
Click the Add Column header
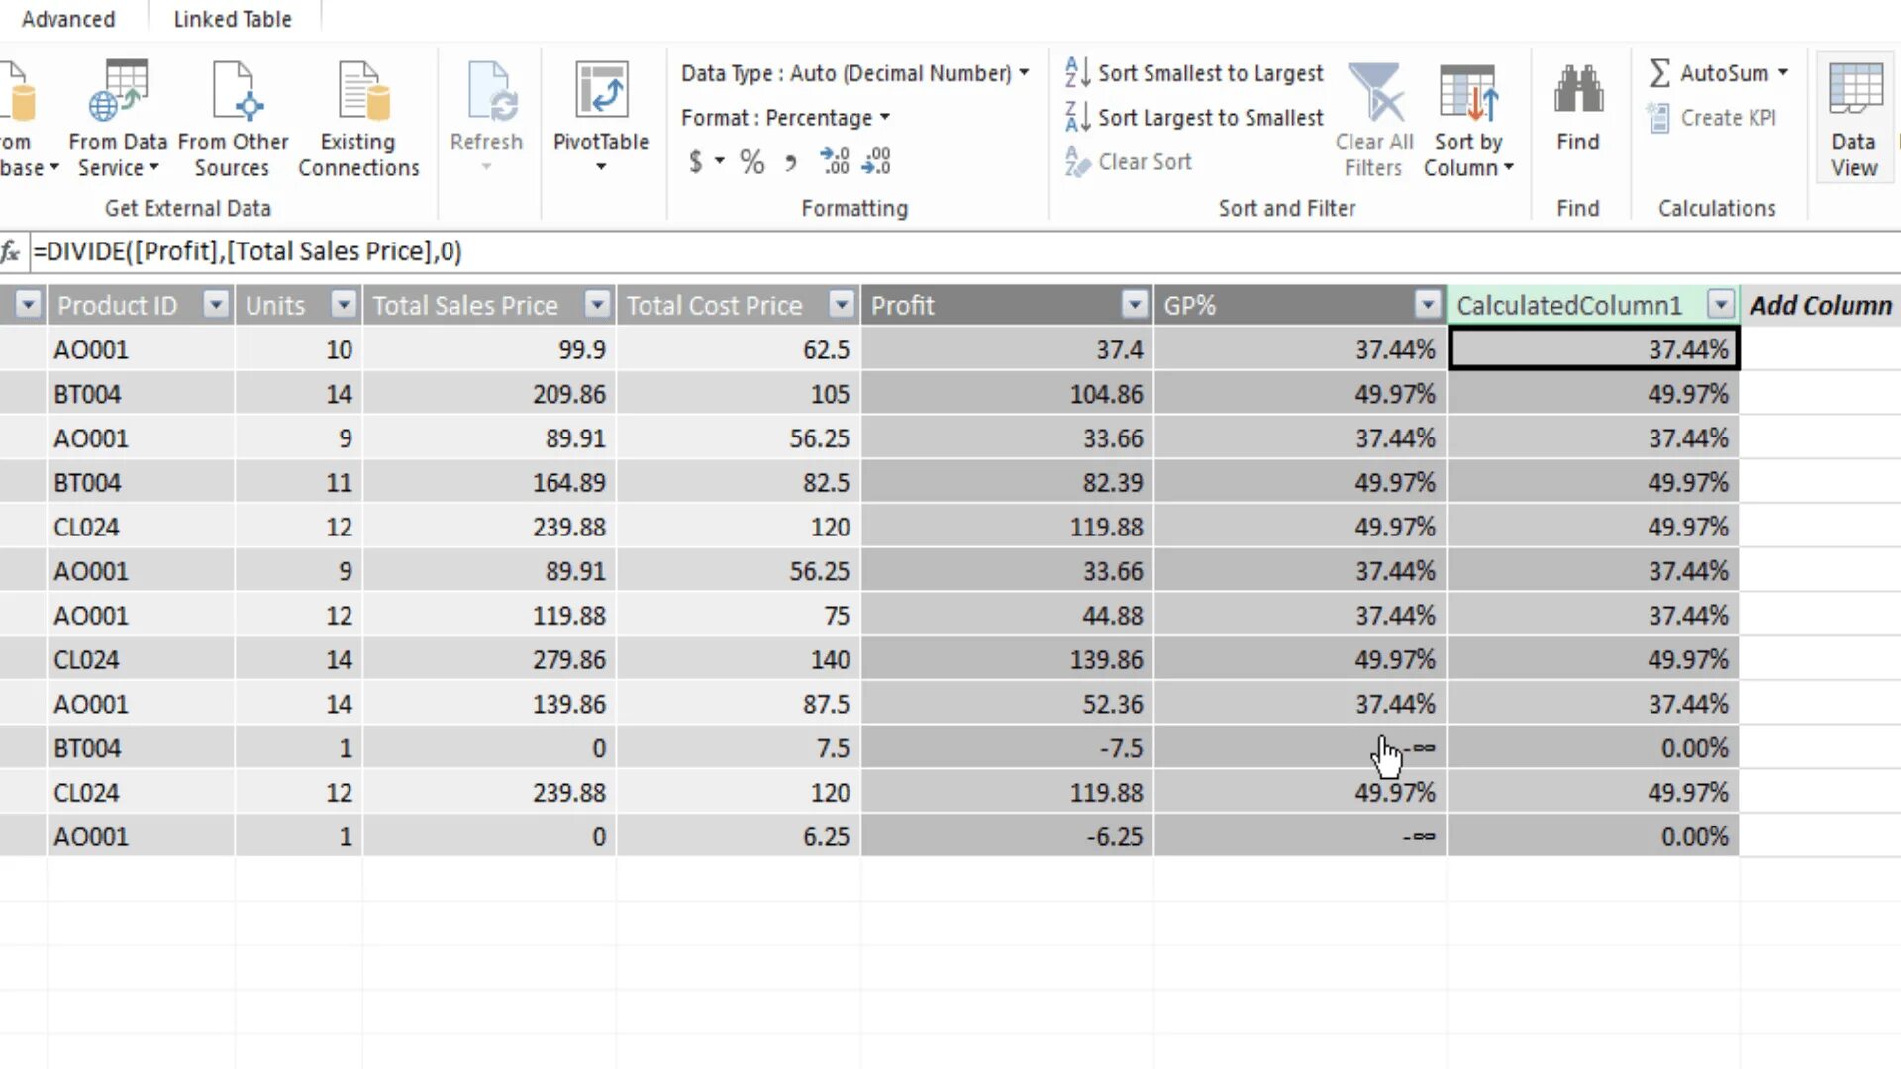(x=1820, y=305)
